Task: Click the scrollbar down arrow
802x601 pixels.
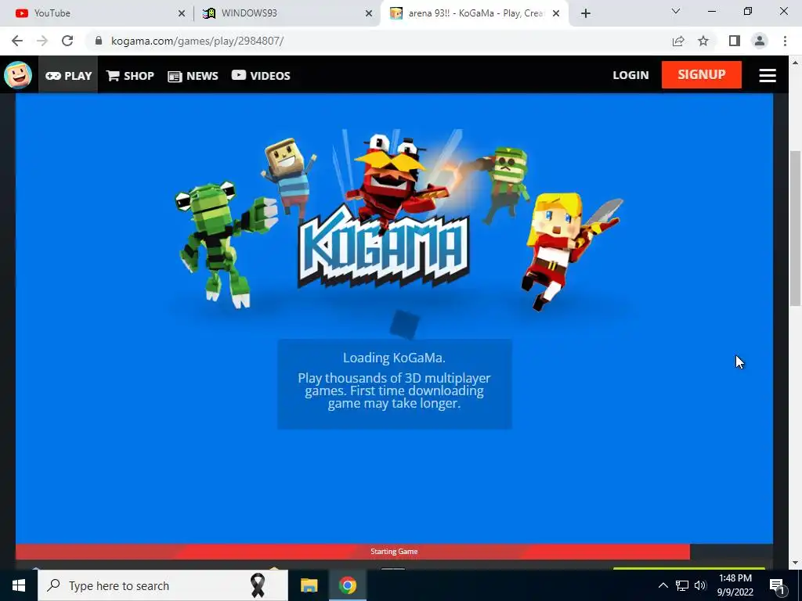Action: (795, 563)
